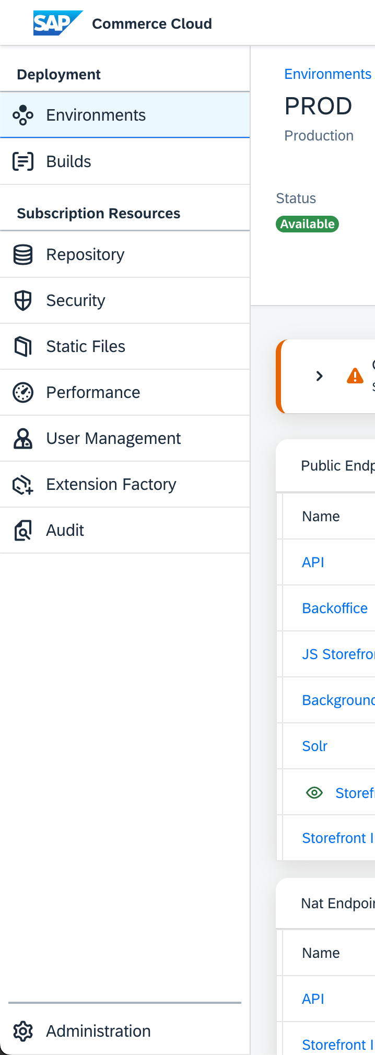The width and height of the screenshot is (375, 1055).
Task: Open Builds in the sidebar
Action: [125, 161]
